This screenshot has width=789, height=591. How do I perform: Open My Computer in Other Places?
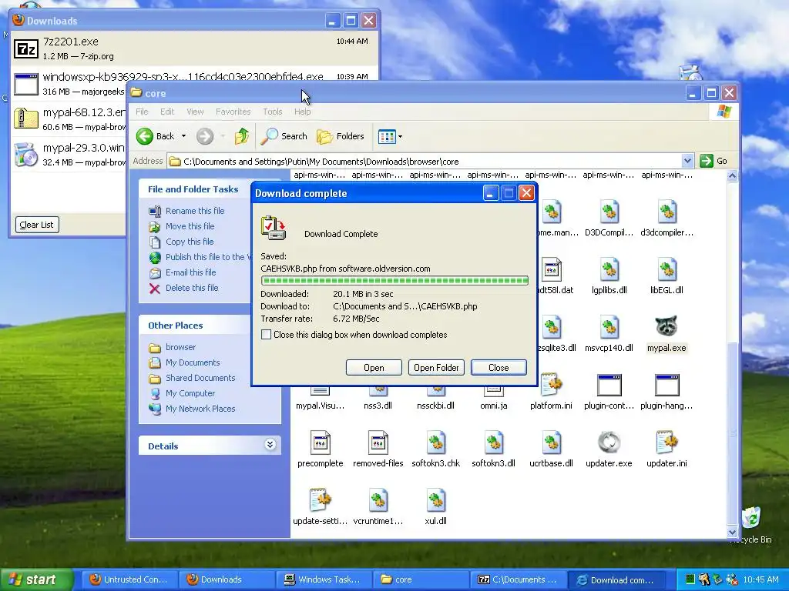click(190, 393)
